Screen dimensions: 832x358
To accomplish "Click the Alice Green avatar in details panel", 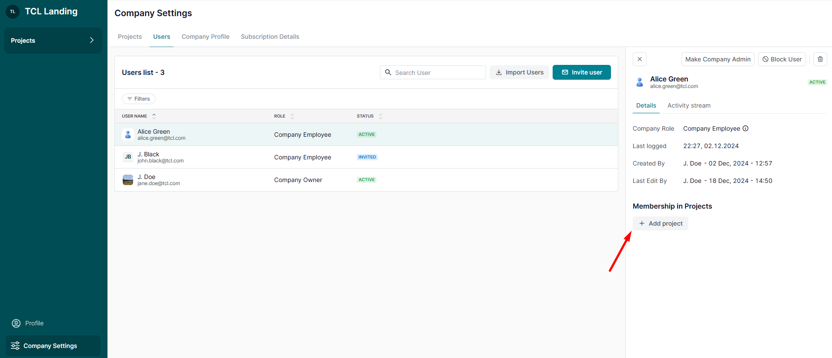I will [640, 82].
